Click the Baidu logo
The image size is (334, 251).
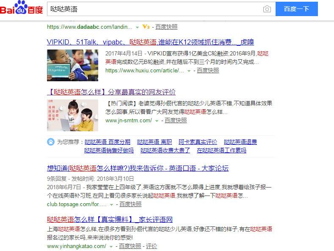(21, 8)
